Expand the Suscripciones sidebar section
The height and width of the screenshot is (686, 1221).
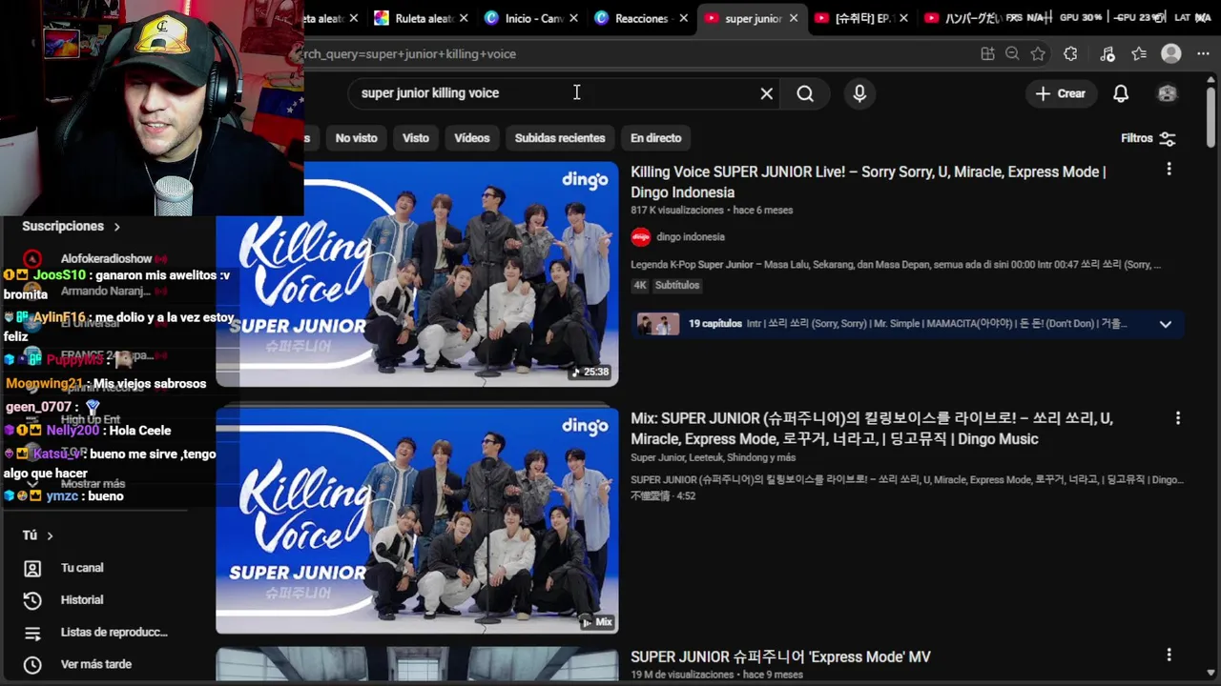(72, 227)
